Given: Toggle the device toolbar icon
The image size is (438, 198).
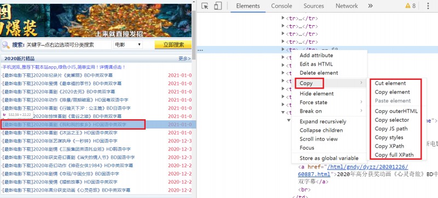Looking at the screenshot, I should (x=218, y=6).
